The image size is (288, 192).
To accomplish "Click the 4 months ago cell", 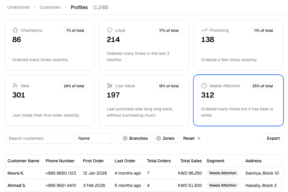I will [128, 173].
